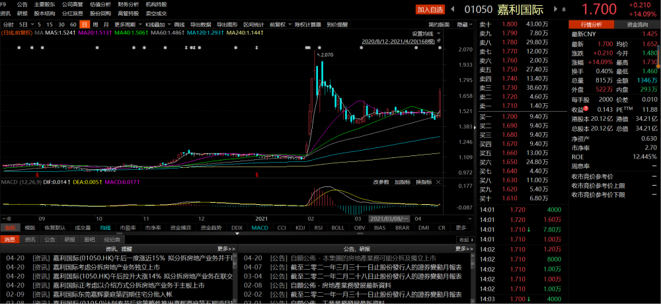Viewport: 661px width, 304px height.
Task: Select the 分时 intraday period
Action: pyautogui.click(x=7, y=24)
